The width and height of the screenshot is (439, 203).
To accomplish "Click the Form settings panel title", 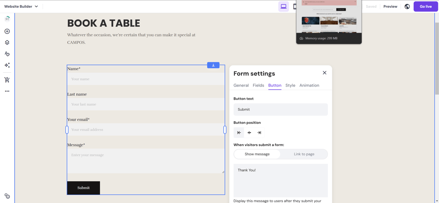I will [x=254, y=74].
